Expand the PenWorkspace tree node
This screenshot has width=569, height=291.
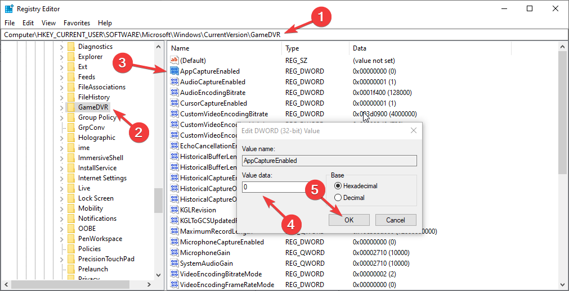(x=61, y=239)
